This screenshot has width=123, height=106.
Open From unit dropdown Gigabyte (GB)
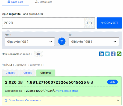coord(30,42)
